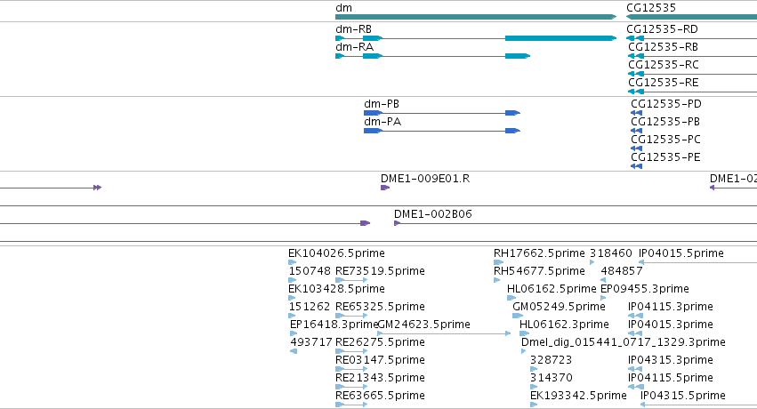Click the CG12535-RD transcript label
This screenshot has height=409, width=757.
click(x=662, y=29)
